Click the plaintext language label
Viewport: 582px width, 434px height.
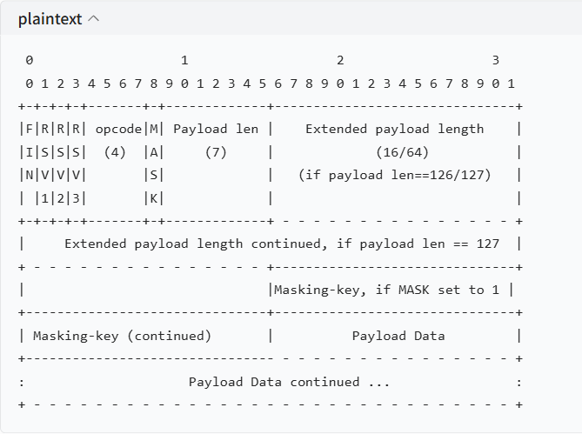point(50,19)
